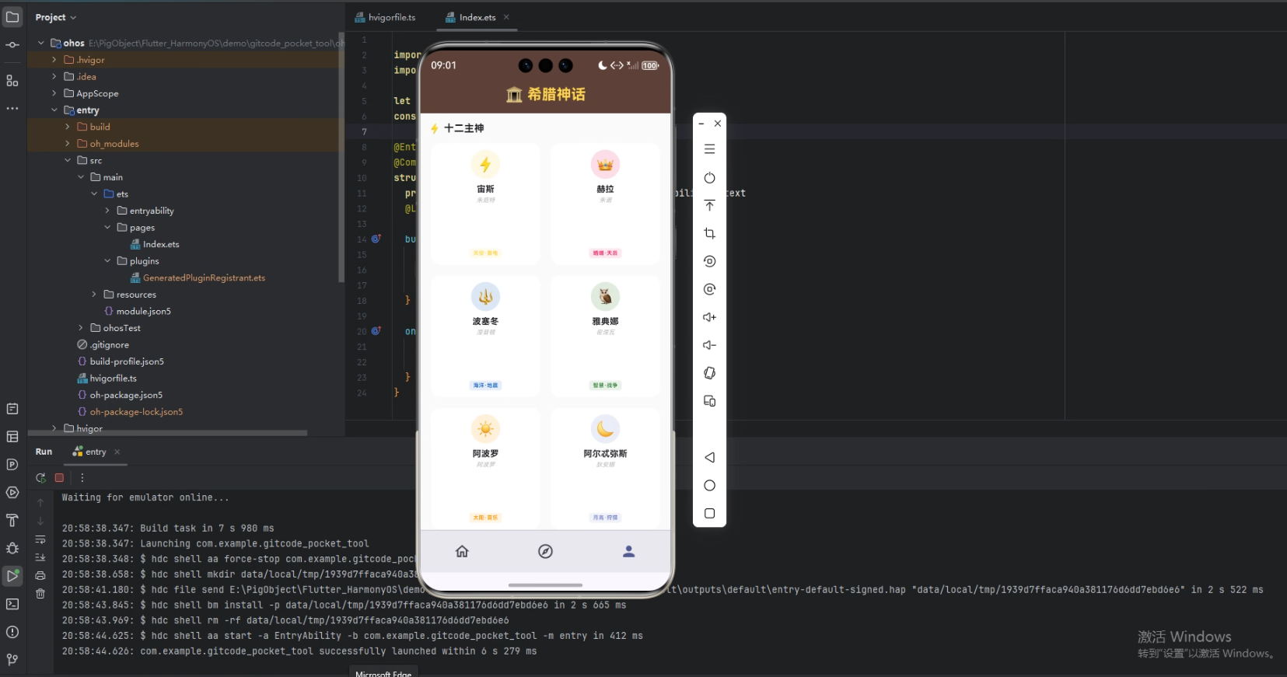This screenshot has width=1287, height=677.
Task: Toggle soft-wrap in the Run console
Action: point(40,539)
